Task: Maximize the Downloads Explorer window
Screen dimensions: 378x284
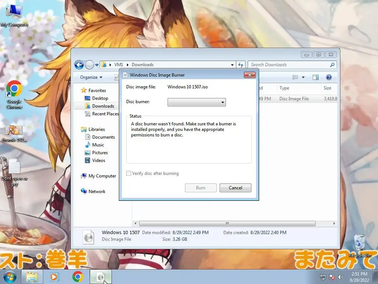Action: (x=319, y=55)
